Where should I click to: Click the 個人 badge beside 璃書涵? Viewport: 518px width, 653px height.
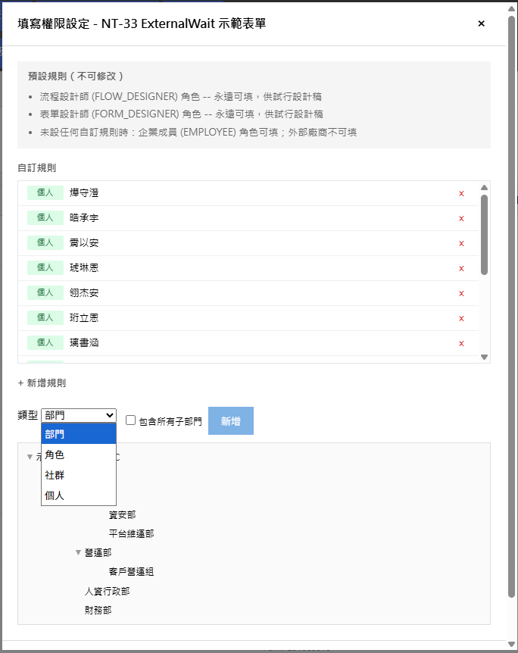(45, 342)
